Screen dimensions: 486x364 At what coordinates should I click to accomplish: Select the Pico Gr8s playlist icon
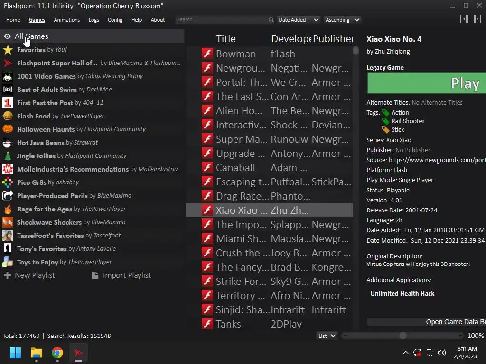point(8,182)
